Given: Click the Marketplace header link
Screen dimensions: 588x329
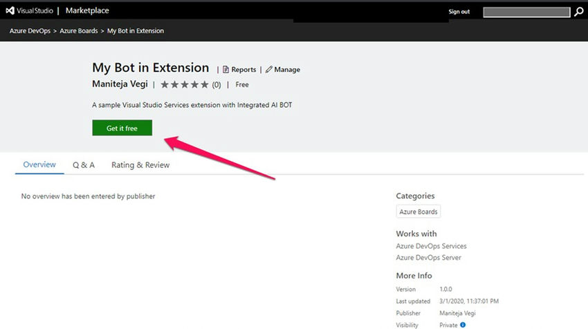Looking at the screenshot, I should (x=87, y=11).
